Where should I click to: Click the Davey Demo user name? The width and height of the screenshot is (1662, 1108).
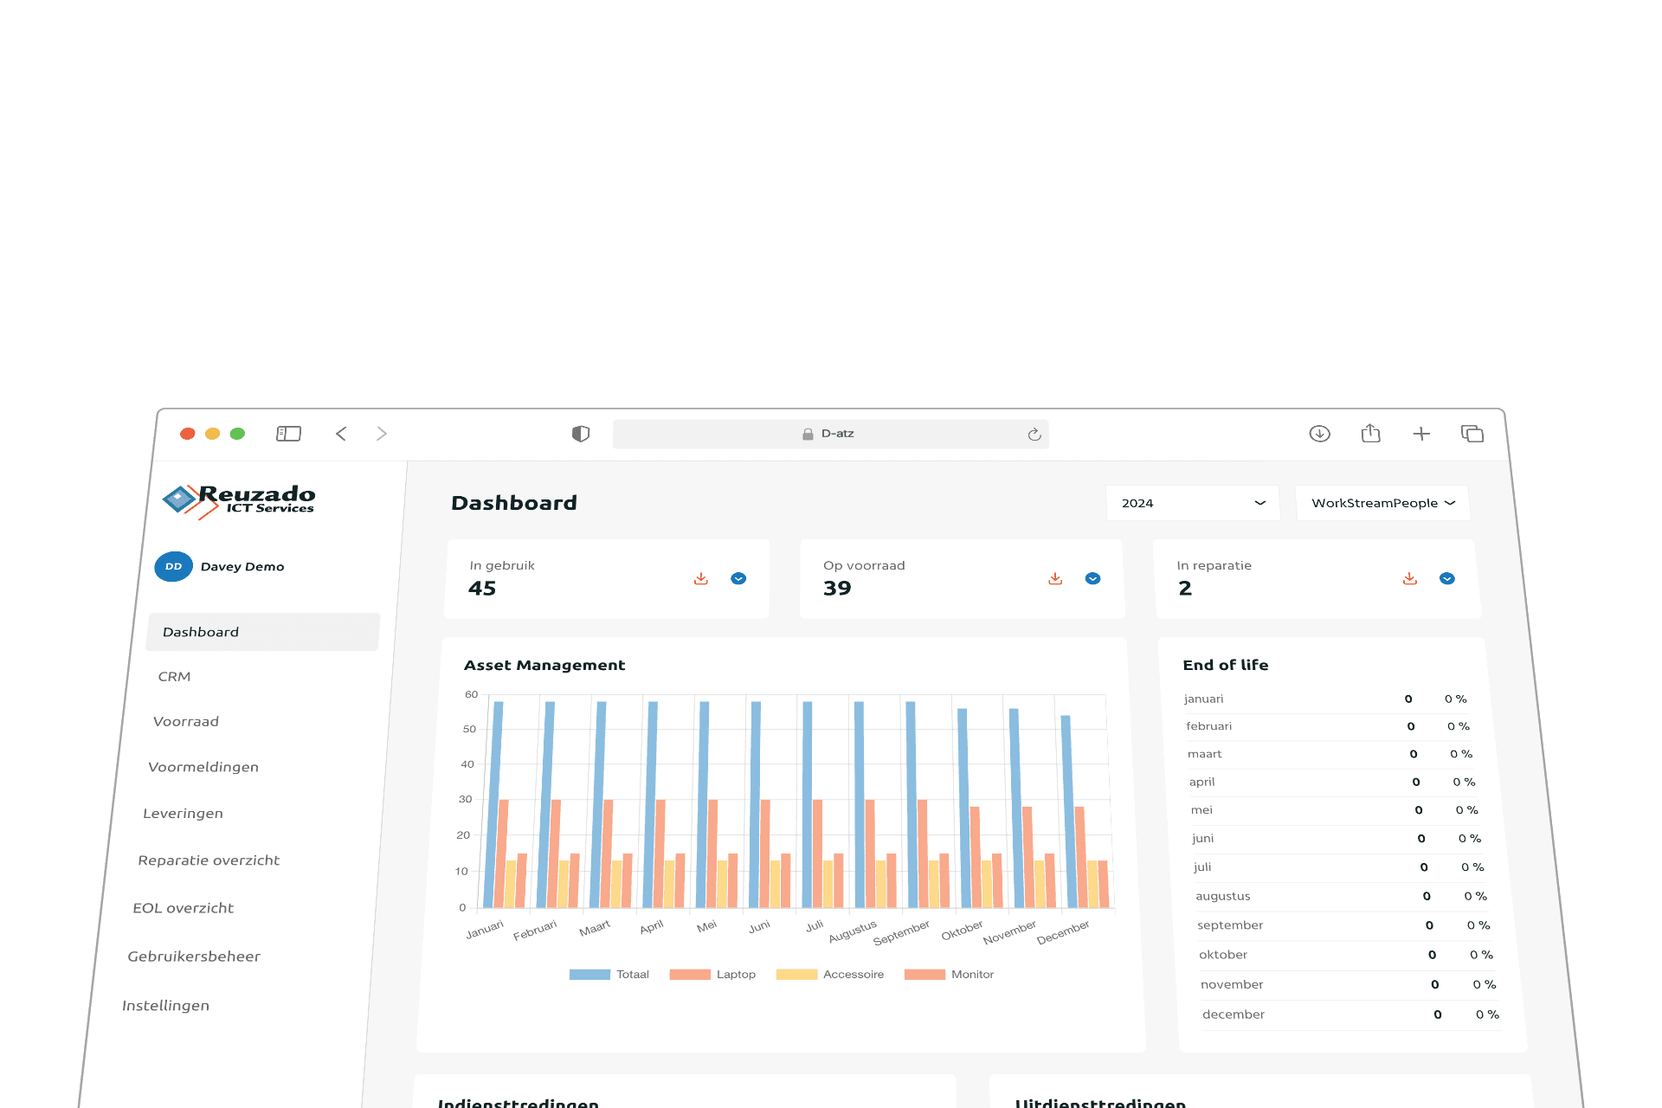tap(242, 567)
